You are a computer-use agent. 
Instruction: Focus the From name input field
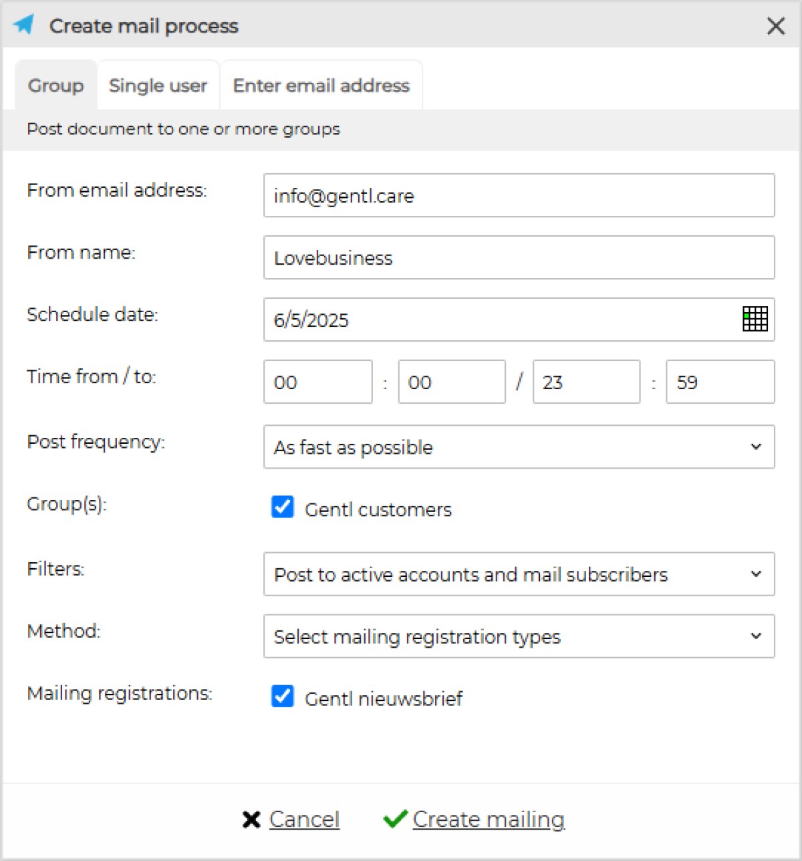click(x=519, y=258)
